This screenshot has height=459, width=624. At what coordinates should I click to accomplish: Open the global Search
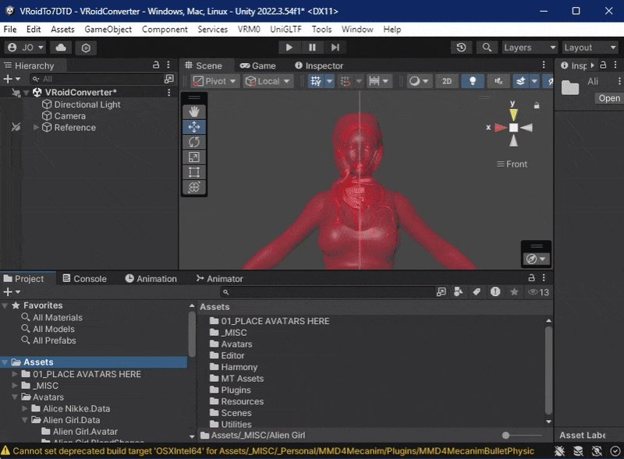click(x=487, y=48)
